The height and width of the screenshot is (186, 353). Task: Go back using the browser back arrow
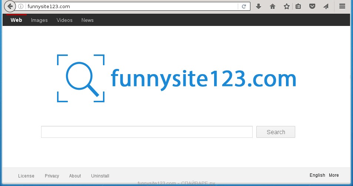pos(10,6)
